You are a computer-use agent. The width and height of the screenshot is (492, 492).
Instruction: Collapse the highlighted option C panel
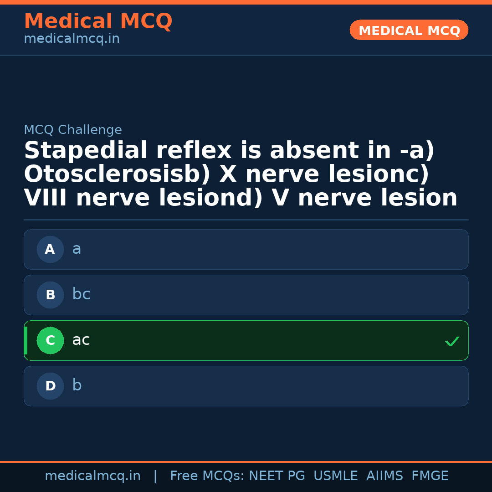(246, 340)
